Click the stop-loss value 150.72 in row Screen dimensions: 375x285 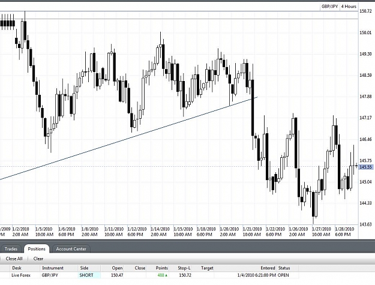185,275
